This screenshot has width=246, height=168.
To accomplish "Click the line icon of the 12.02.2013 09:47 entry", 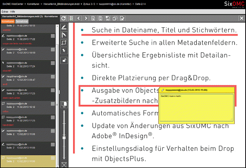I will (3, 76).
